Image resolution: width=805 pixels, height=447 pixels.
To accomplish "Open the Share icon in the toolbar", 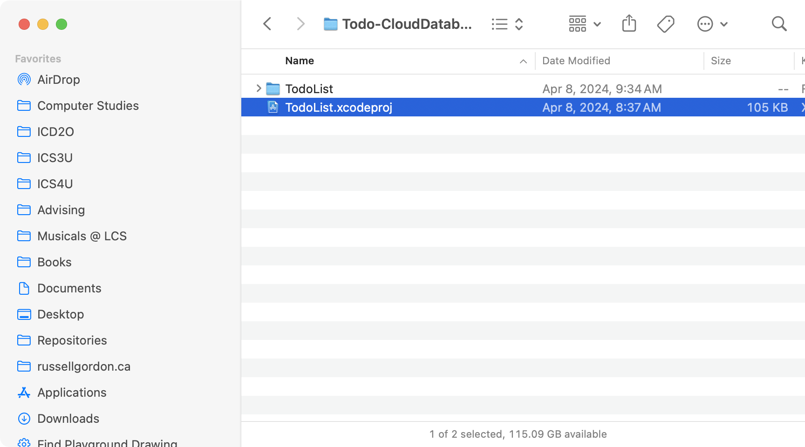I will tap(629, 24).
